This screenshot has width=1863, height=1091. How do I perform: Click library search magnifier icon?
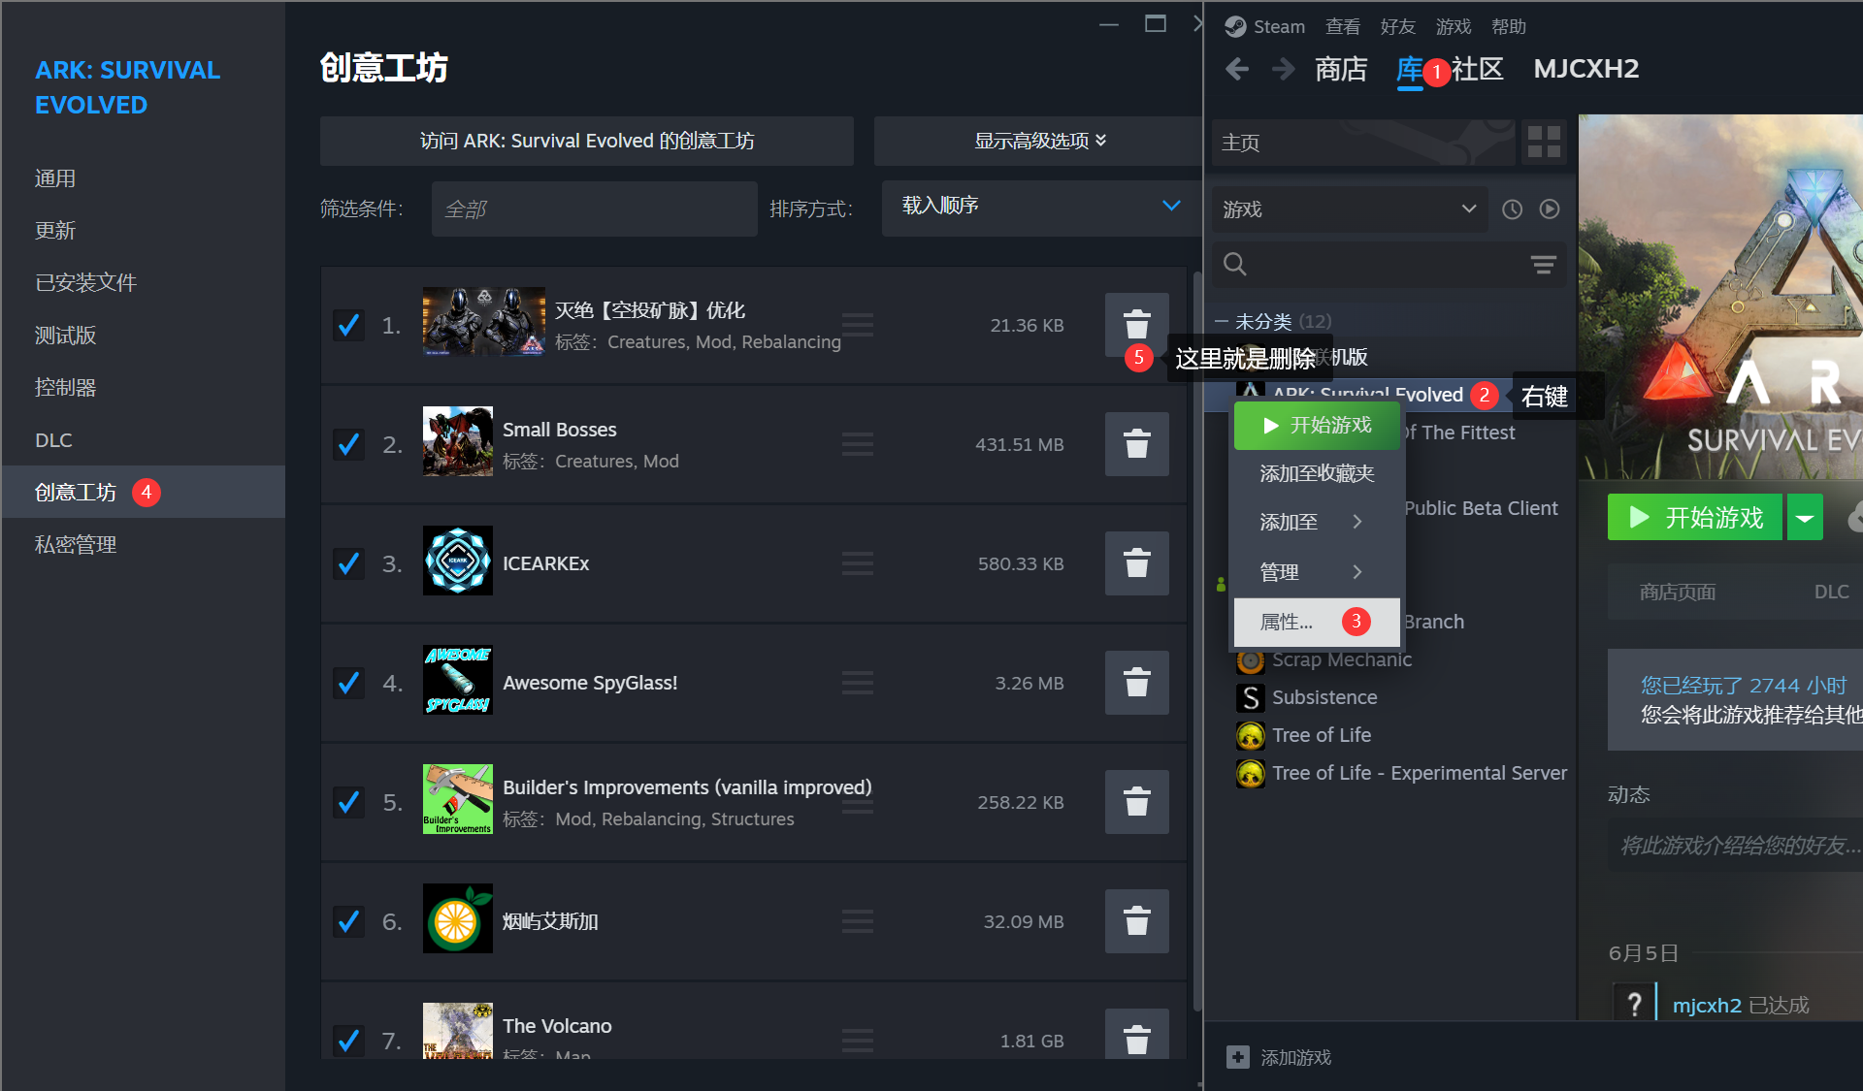1234,264
